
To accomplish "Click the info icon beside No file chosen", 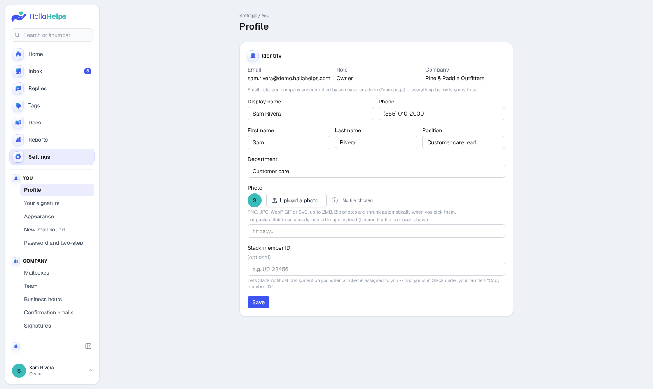I will (335, 200).
